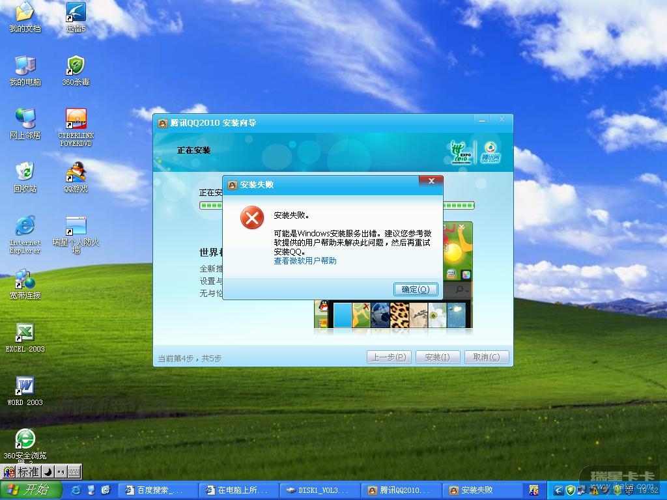Open the 回收站 recycle bin

pos(25,177)
